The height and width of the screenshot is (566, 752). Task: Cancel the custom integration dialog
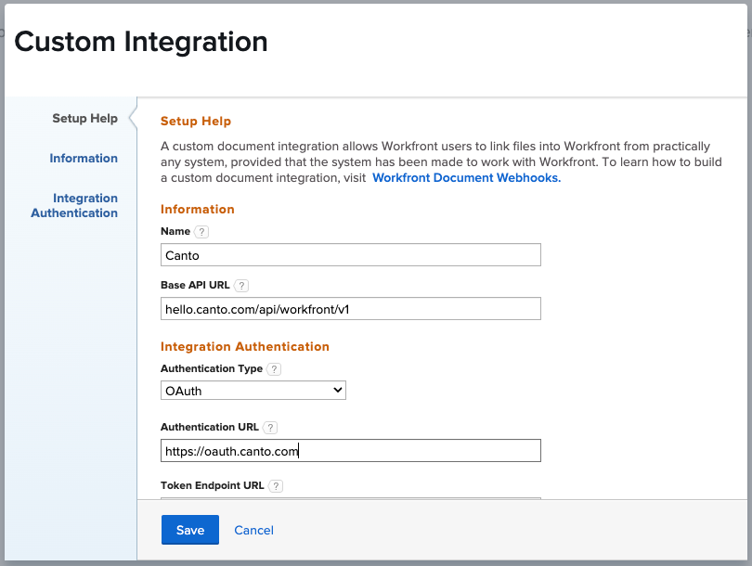click(253, 530)
